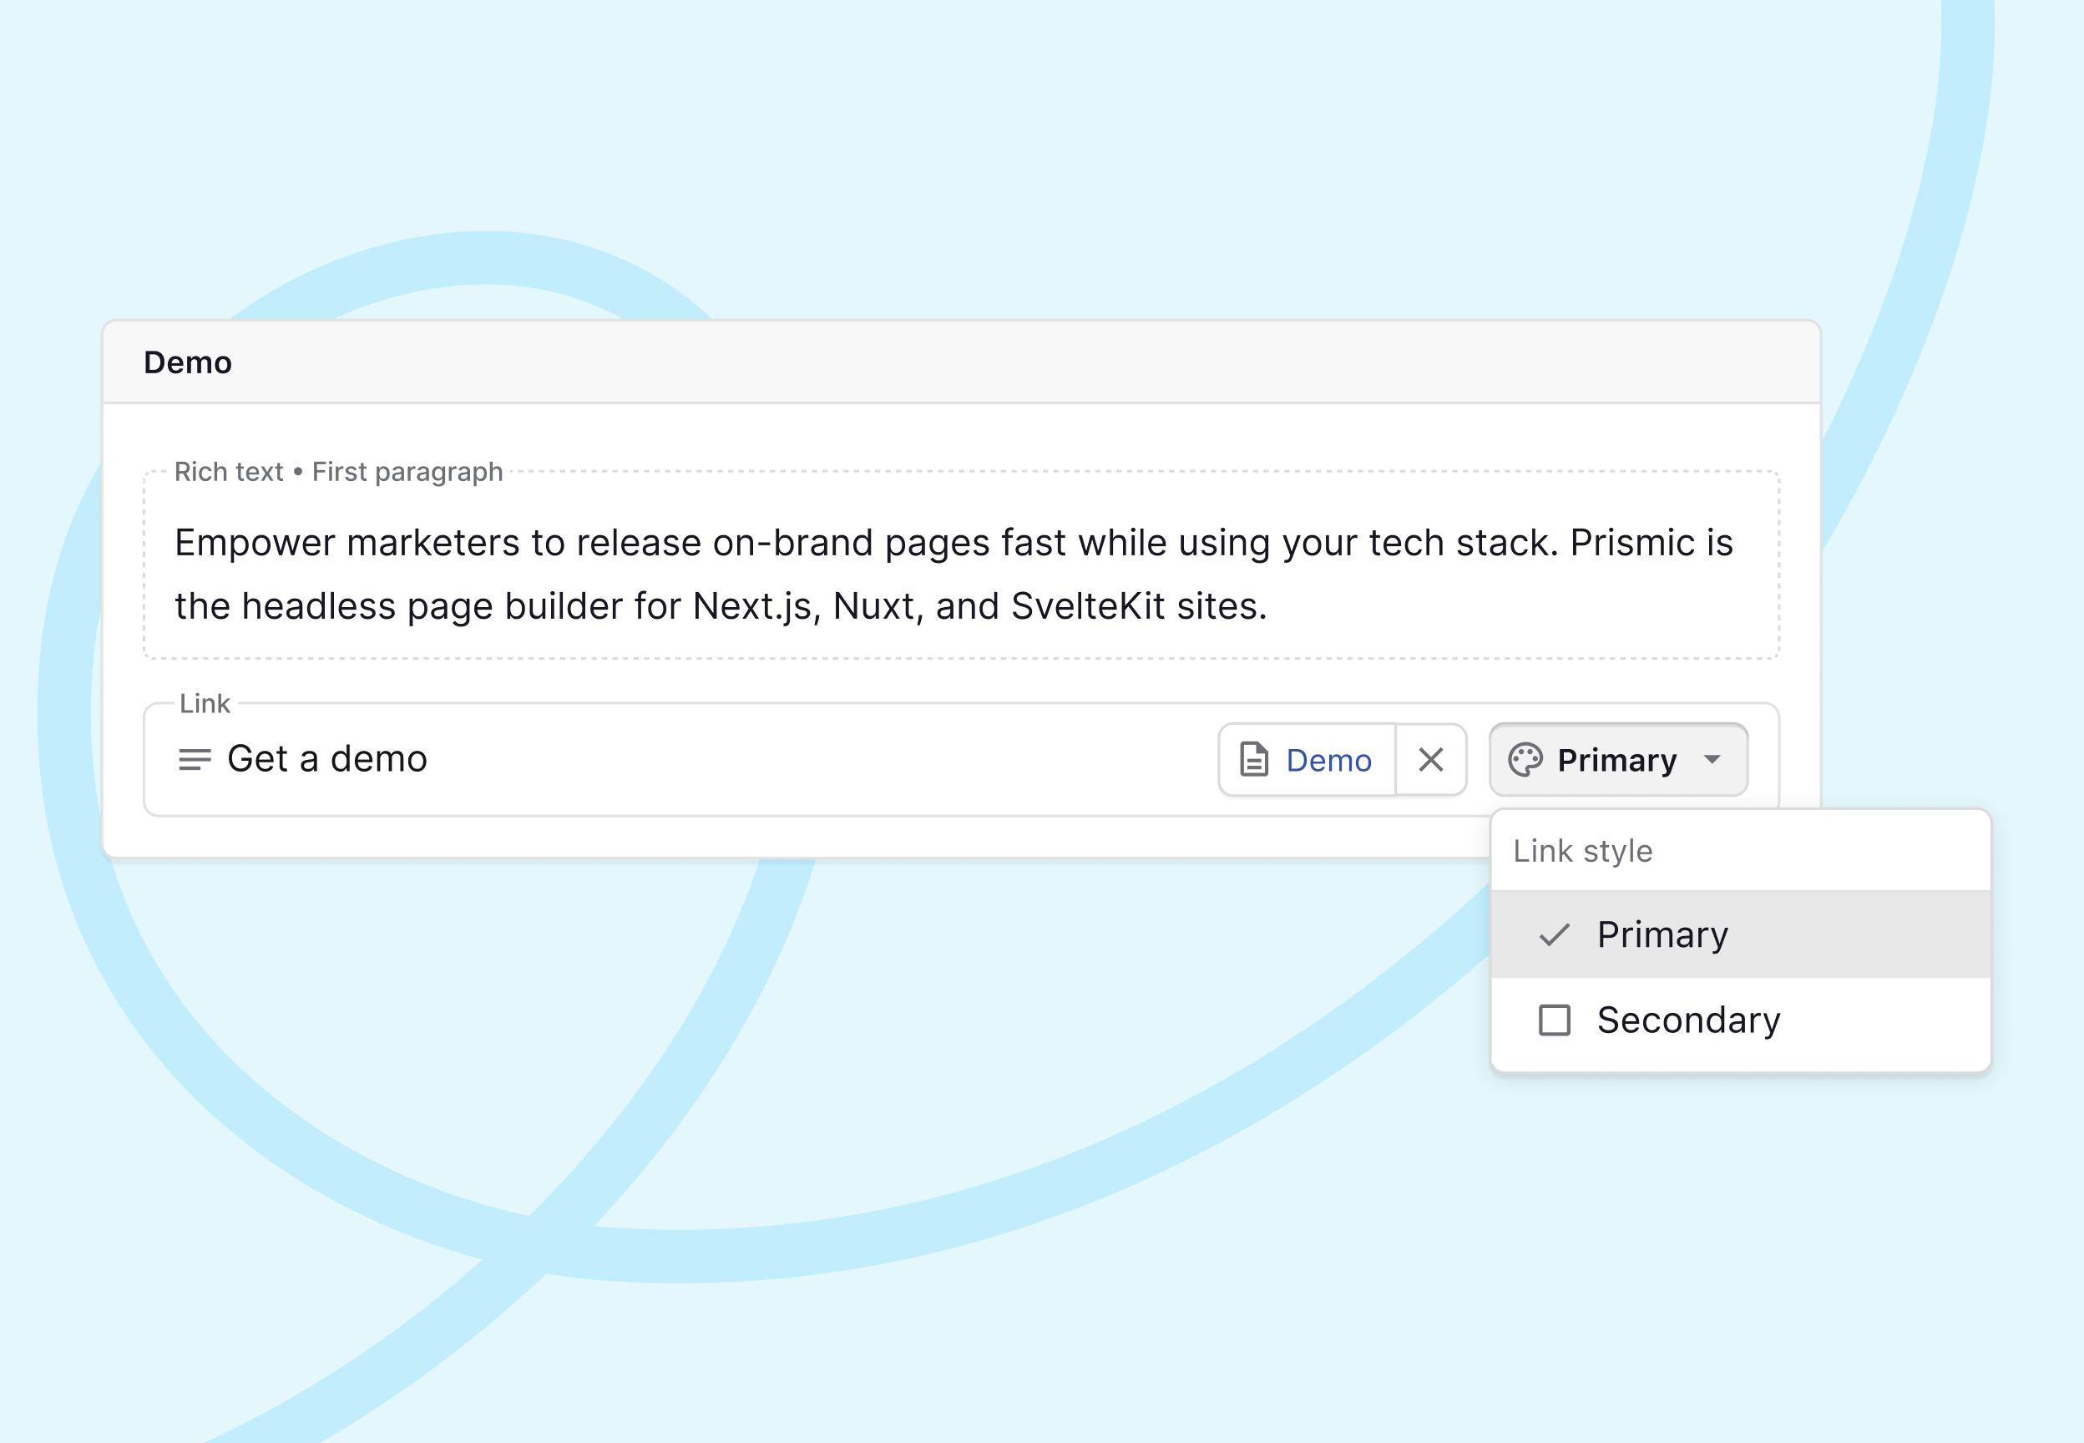Click the document icon in the Demo chip
2084x1443 pixels.
pos(1253,759)
